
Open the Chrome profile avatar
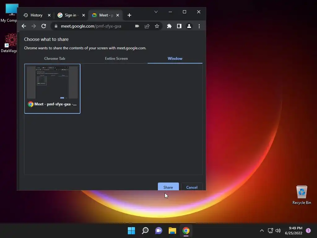(189, 26)
